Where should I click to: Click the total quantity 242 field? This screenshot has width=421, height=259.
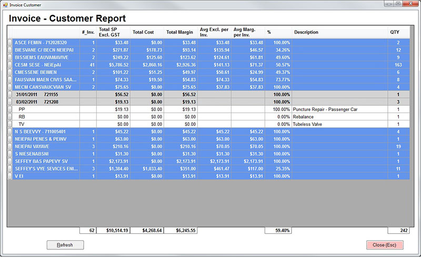(x=398, y=231)
